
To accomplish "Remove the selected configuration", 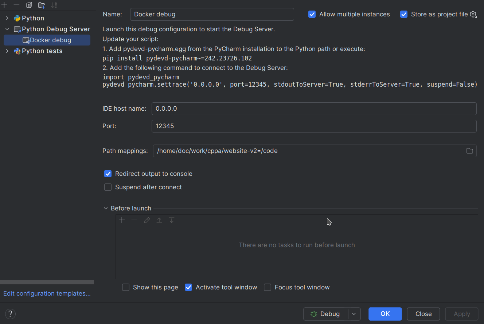I will [16, 5].
